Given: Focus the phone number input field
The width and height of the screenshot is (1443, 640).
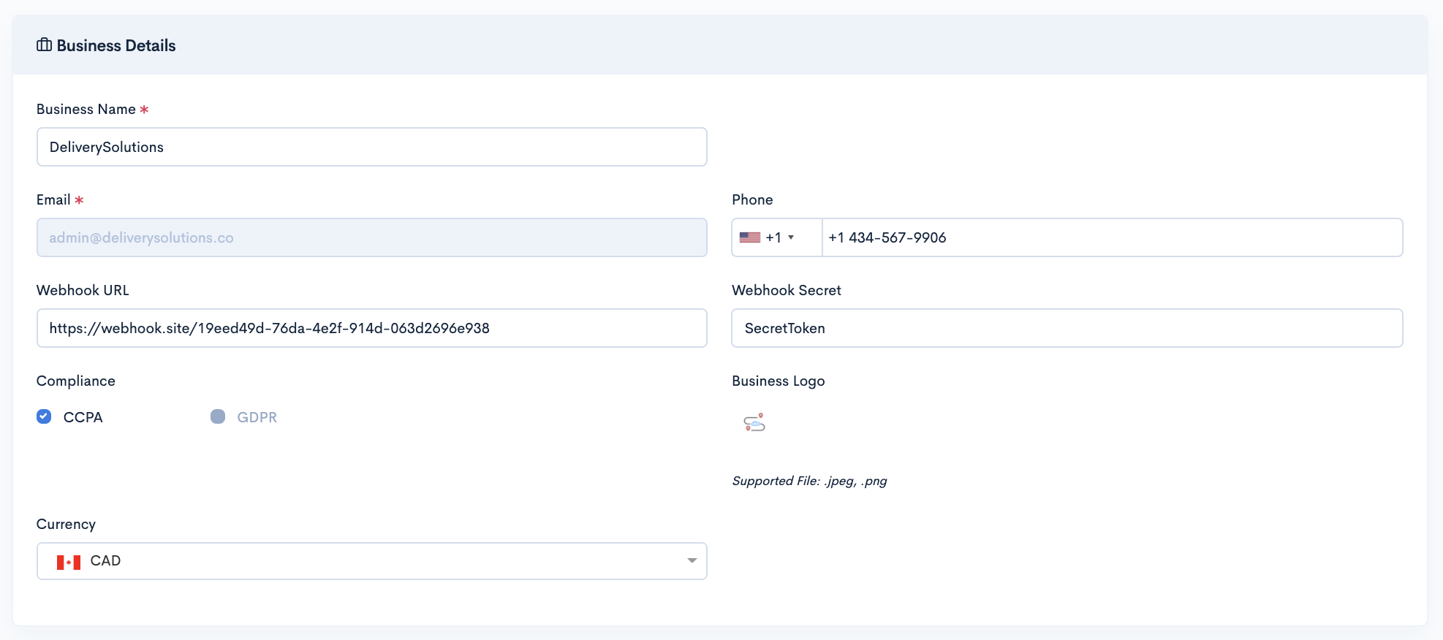Looking at the screenshot, I should (1112, 237).
